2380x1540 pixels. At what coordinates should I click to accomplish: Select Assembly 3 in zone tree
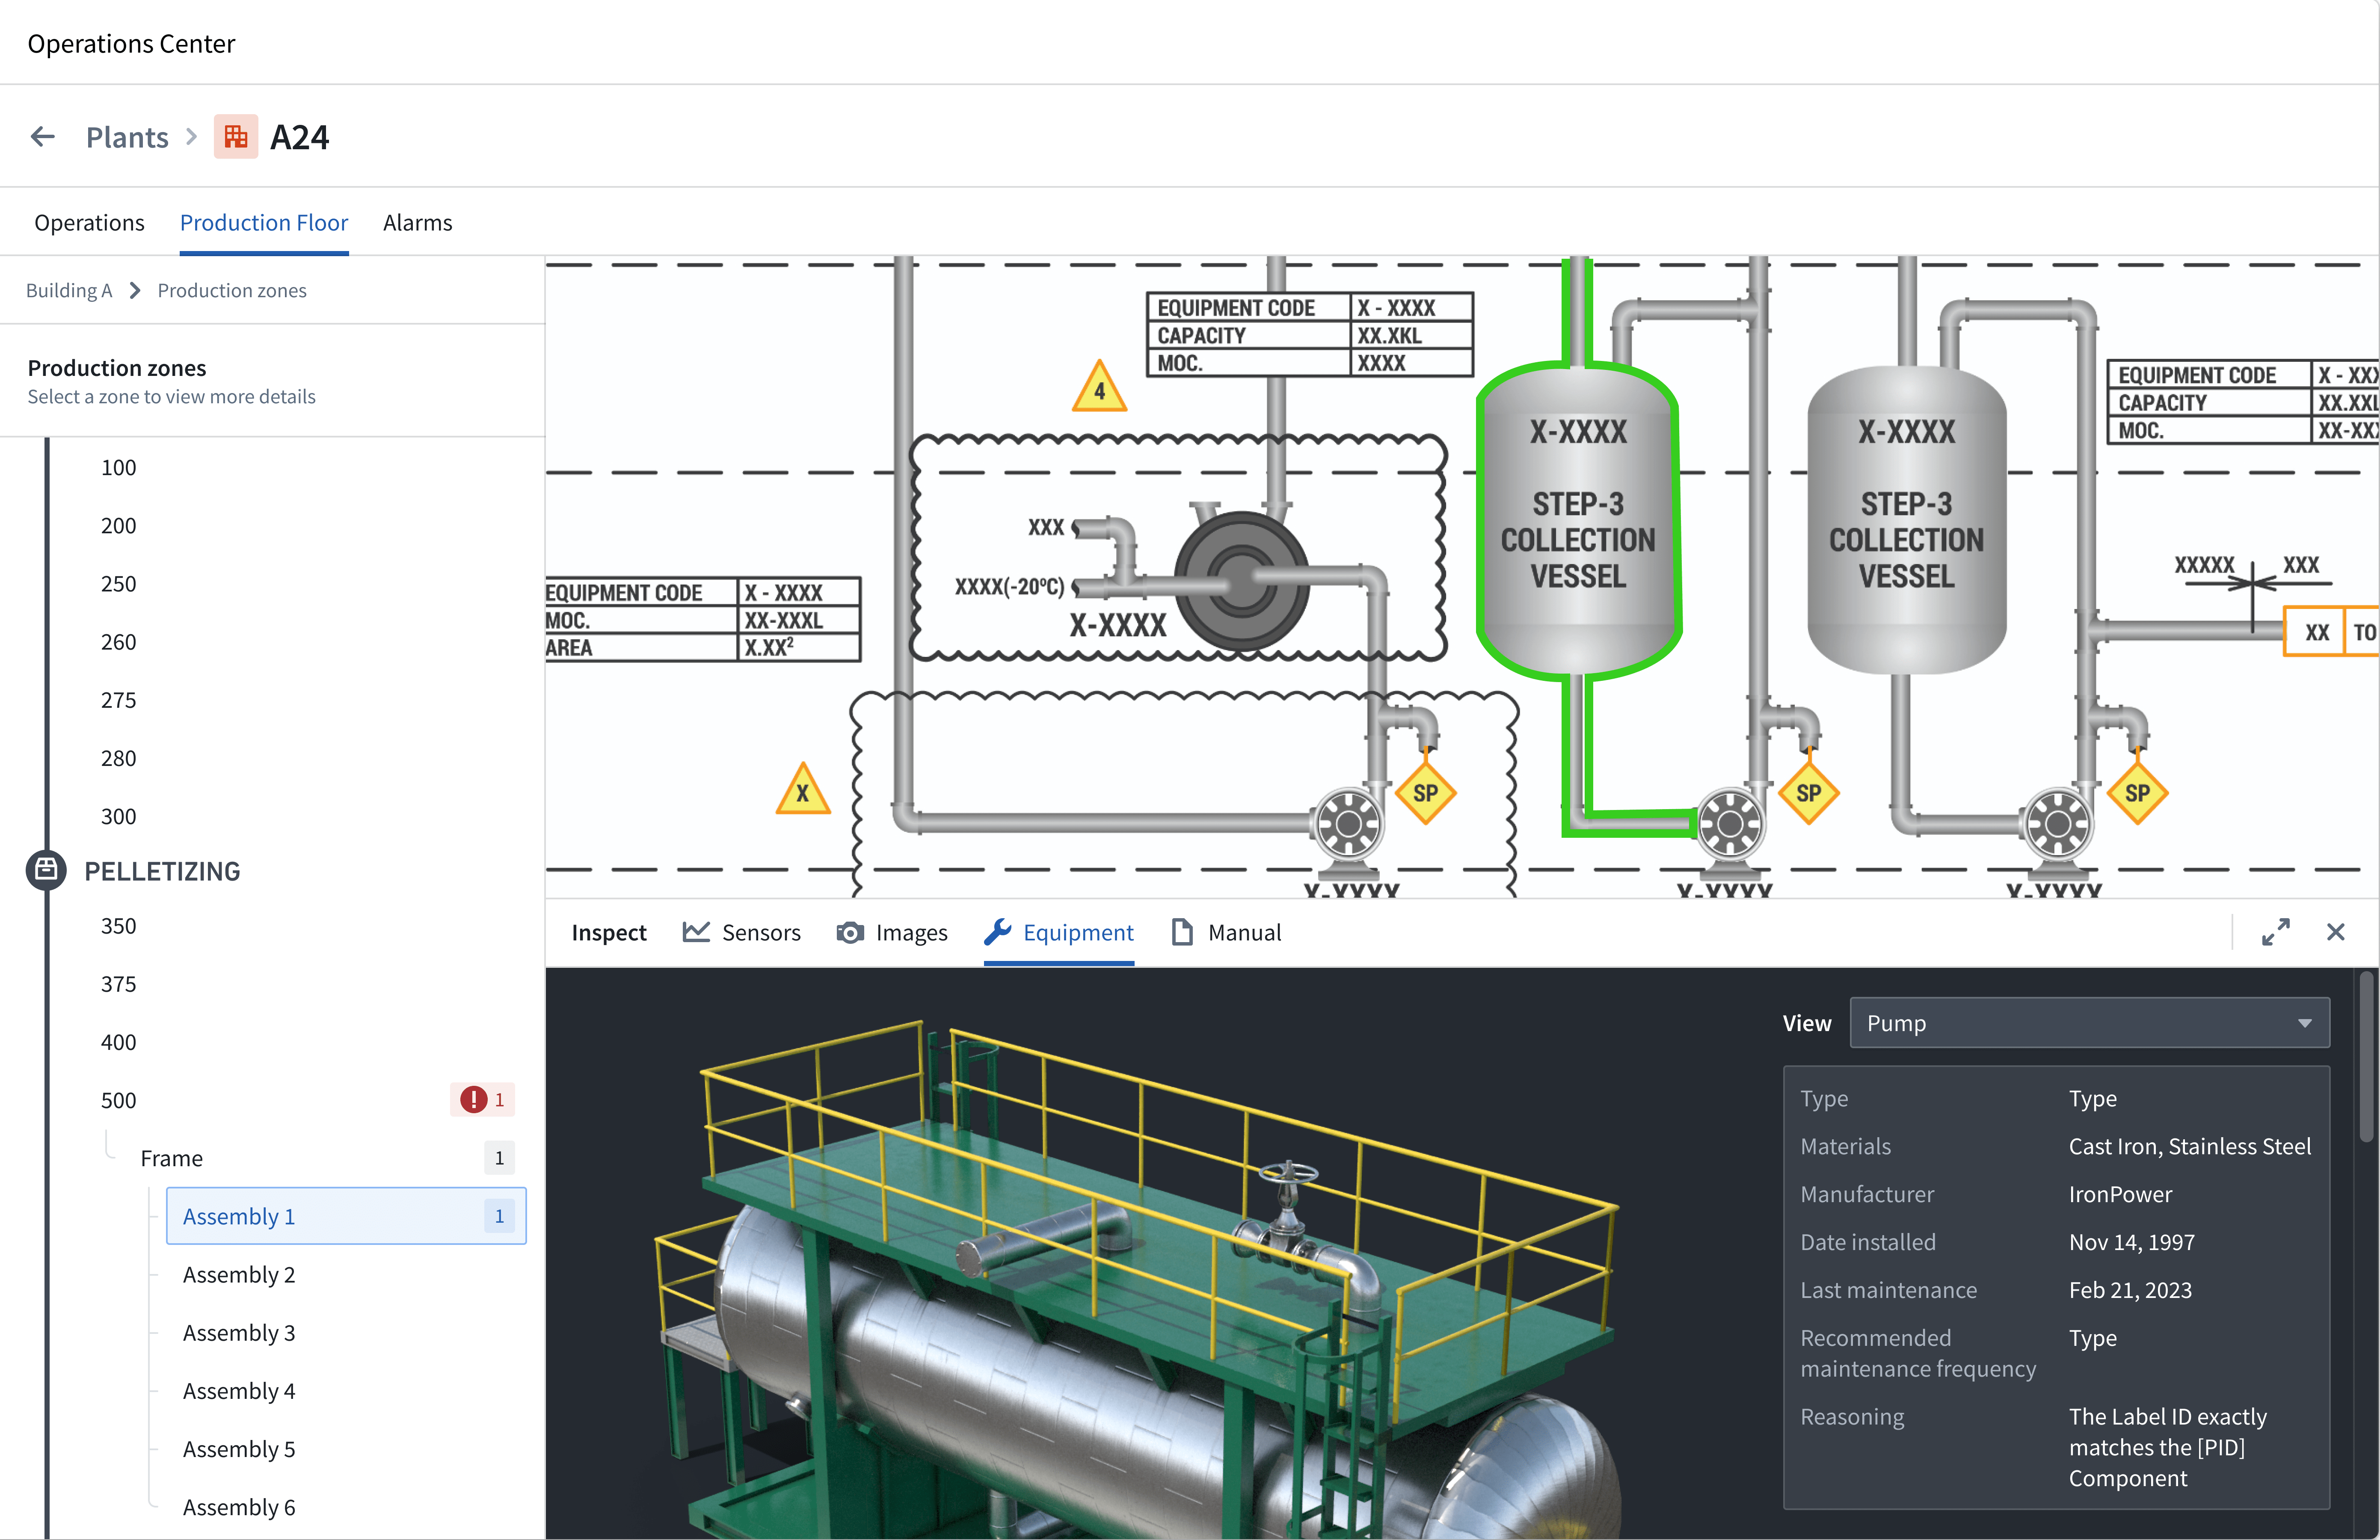coord(239,1333)
